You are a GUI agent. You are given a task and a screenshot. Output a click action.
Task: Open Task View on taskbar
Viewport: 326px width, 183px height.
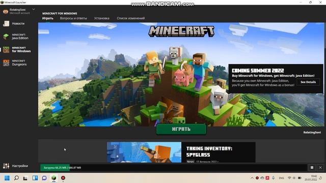click(25, 178)
